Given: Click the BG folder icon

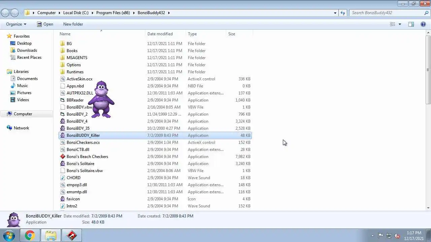Looking at the screenshot, I should pos(62,43).
